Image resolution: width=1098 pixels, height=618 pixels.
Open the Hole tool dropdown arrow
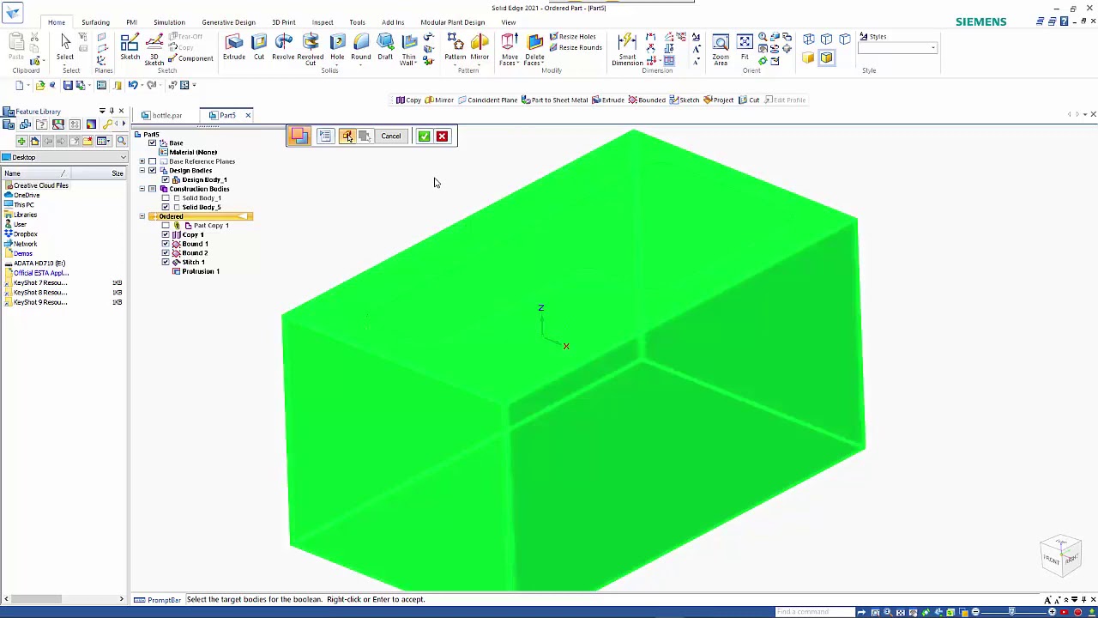(337, 64)
